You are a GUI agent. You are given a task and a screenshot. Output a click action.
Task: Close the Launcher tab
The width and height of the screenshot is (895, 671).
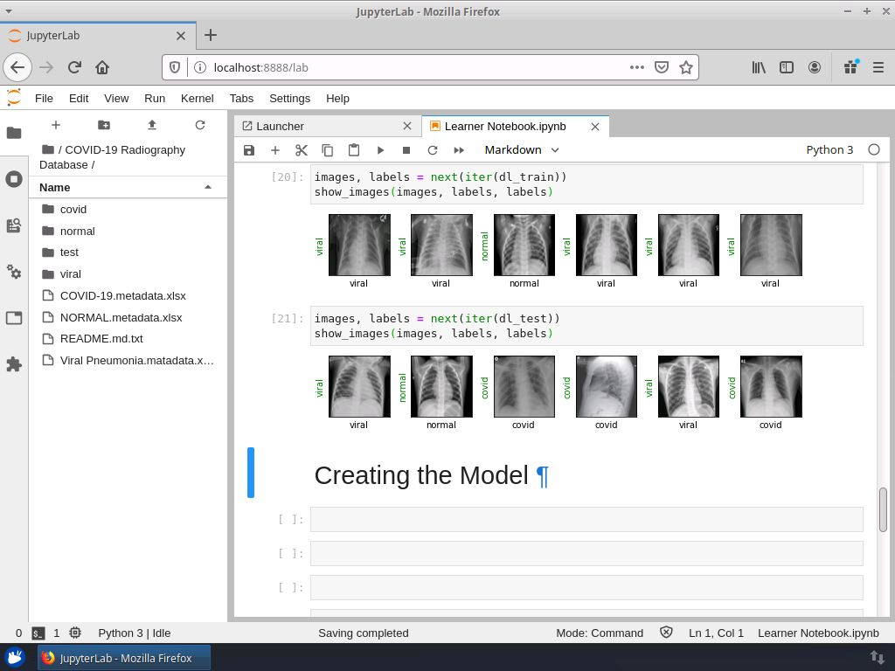point(407,126)
